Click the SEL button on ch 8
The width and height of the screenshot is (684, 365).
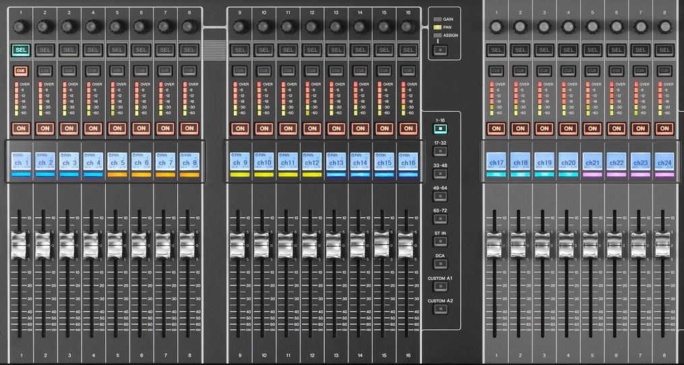coord(189,50)
